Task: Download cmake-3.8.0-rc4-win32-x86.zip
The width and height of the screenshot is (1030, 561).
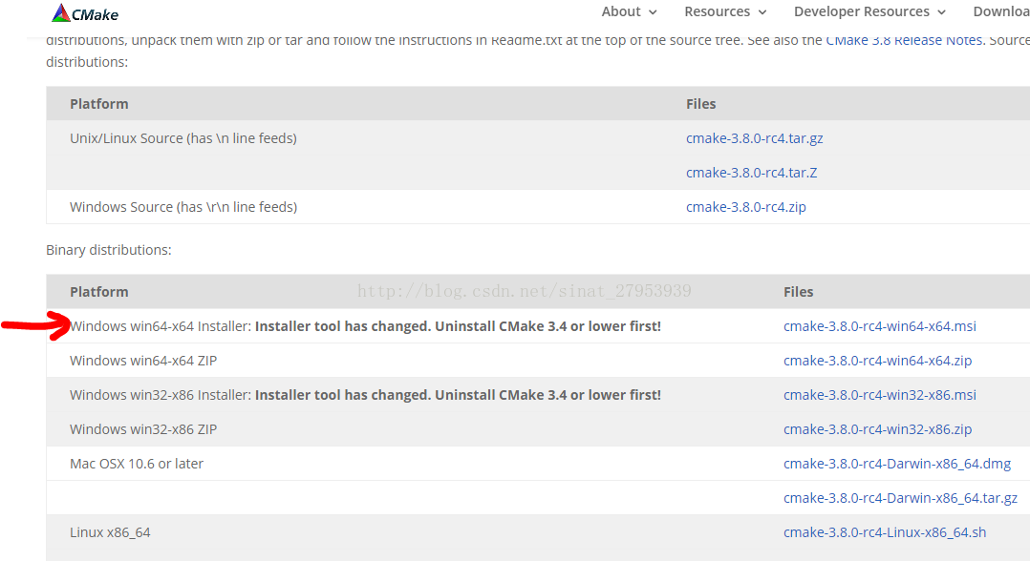Action: (x=877, y=429)
